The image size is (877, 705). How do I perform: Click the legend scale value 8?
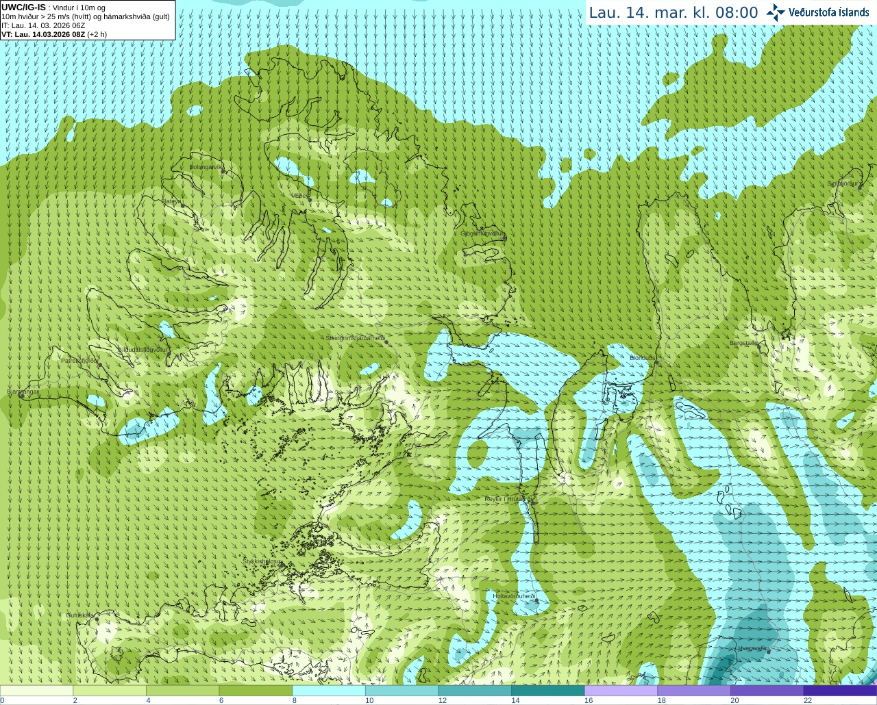294,700
